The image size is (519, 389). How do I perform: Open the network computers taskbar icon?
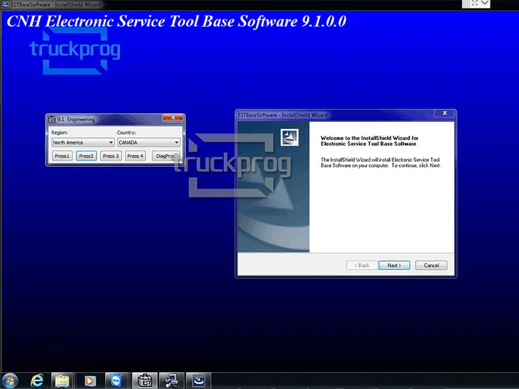coord(171,381)
